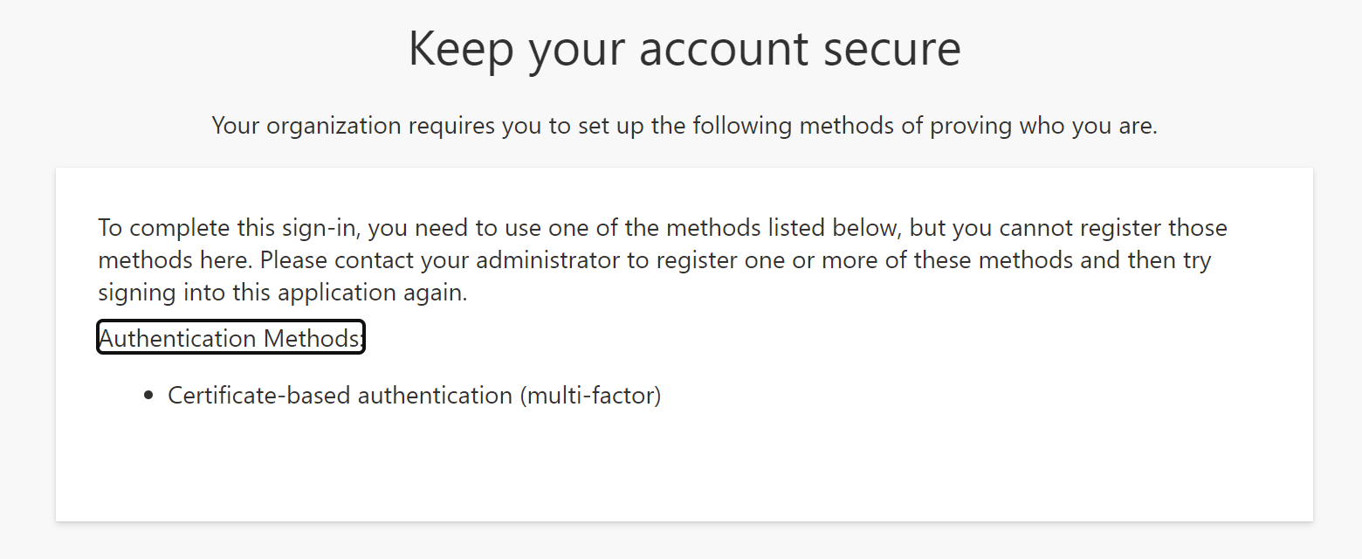Click the "(multi-factor)" text in the list
1362x559 pixels.
pos(591,396)
